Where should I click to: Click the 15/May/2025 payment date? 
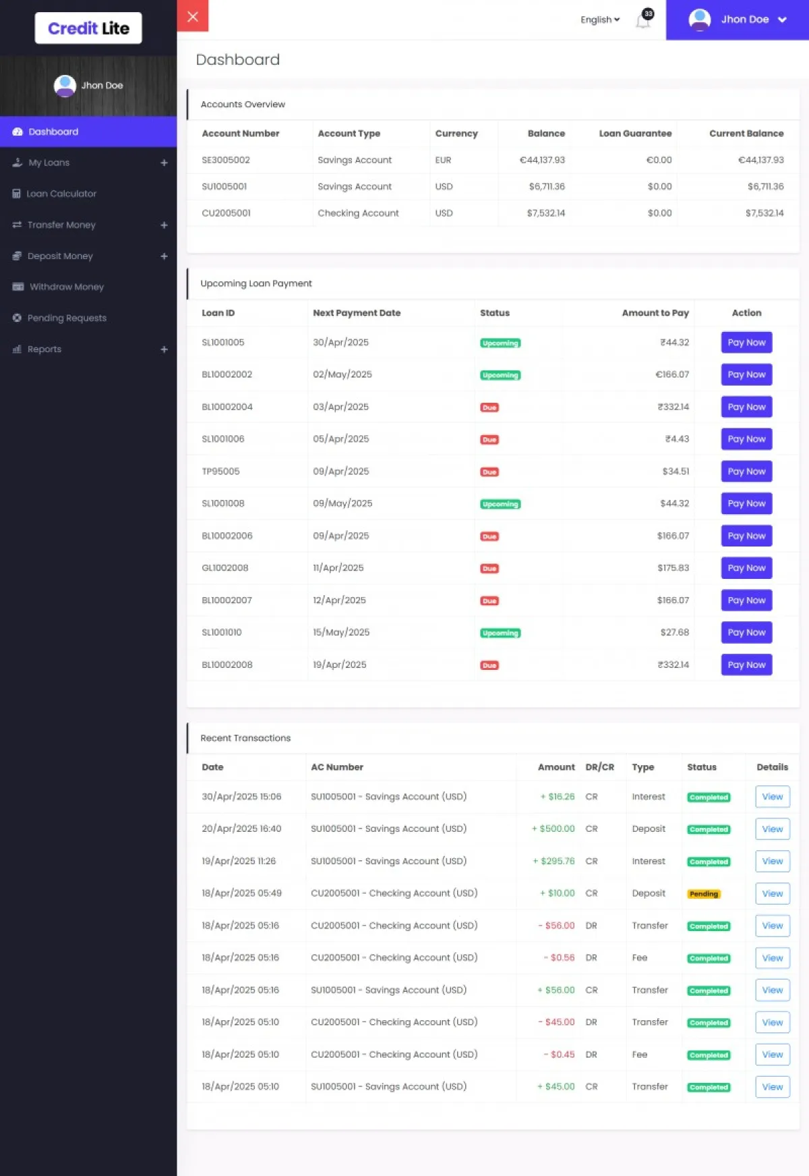[341, 633]
